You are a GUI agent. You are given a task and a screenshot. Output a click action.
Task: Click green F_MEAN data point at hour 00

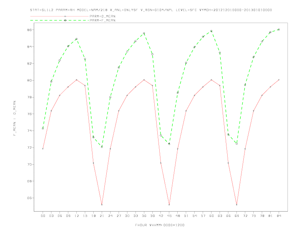[43, 128]
